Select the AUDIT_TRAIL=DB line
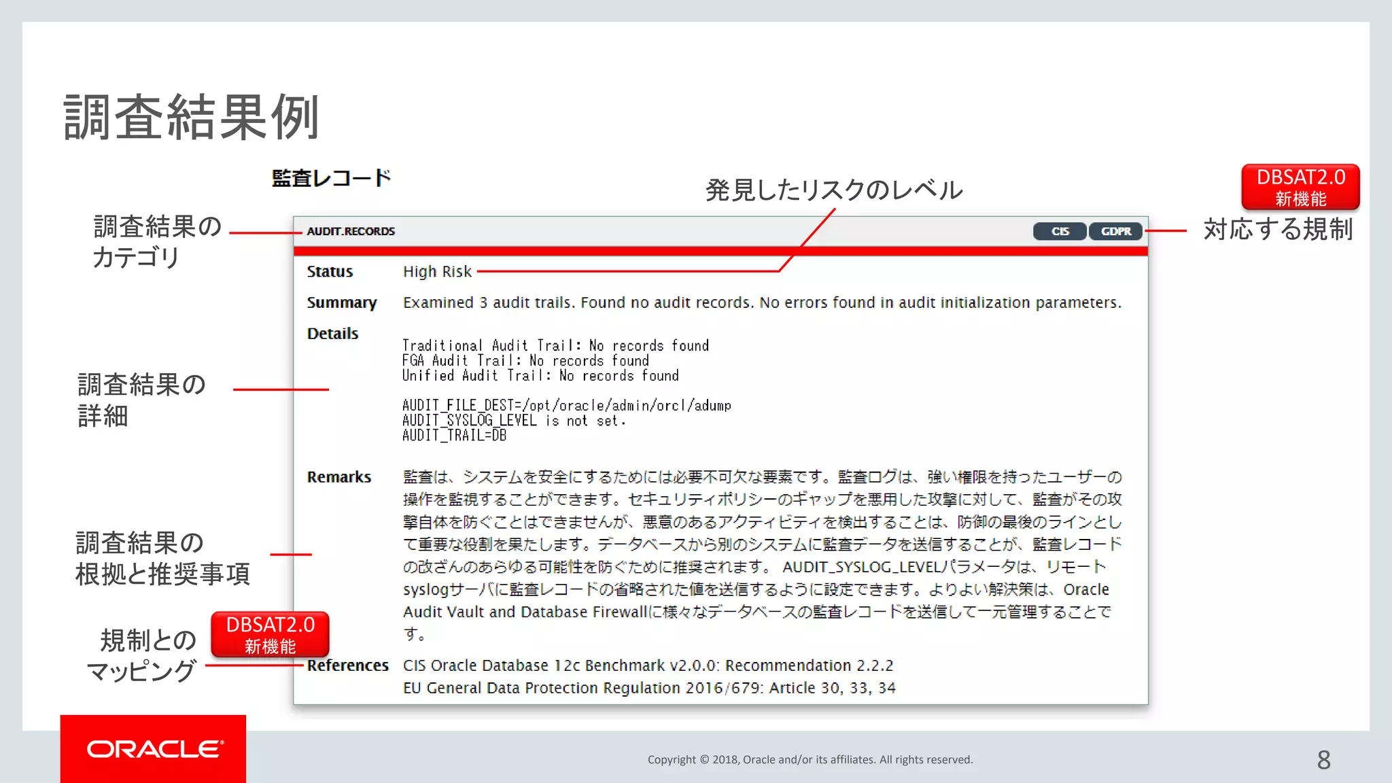The image size is (1392, 783). [x=454, y=435]
